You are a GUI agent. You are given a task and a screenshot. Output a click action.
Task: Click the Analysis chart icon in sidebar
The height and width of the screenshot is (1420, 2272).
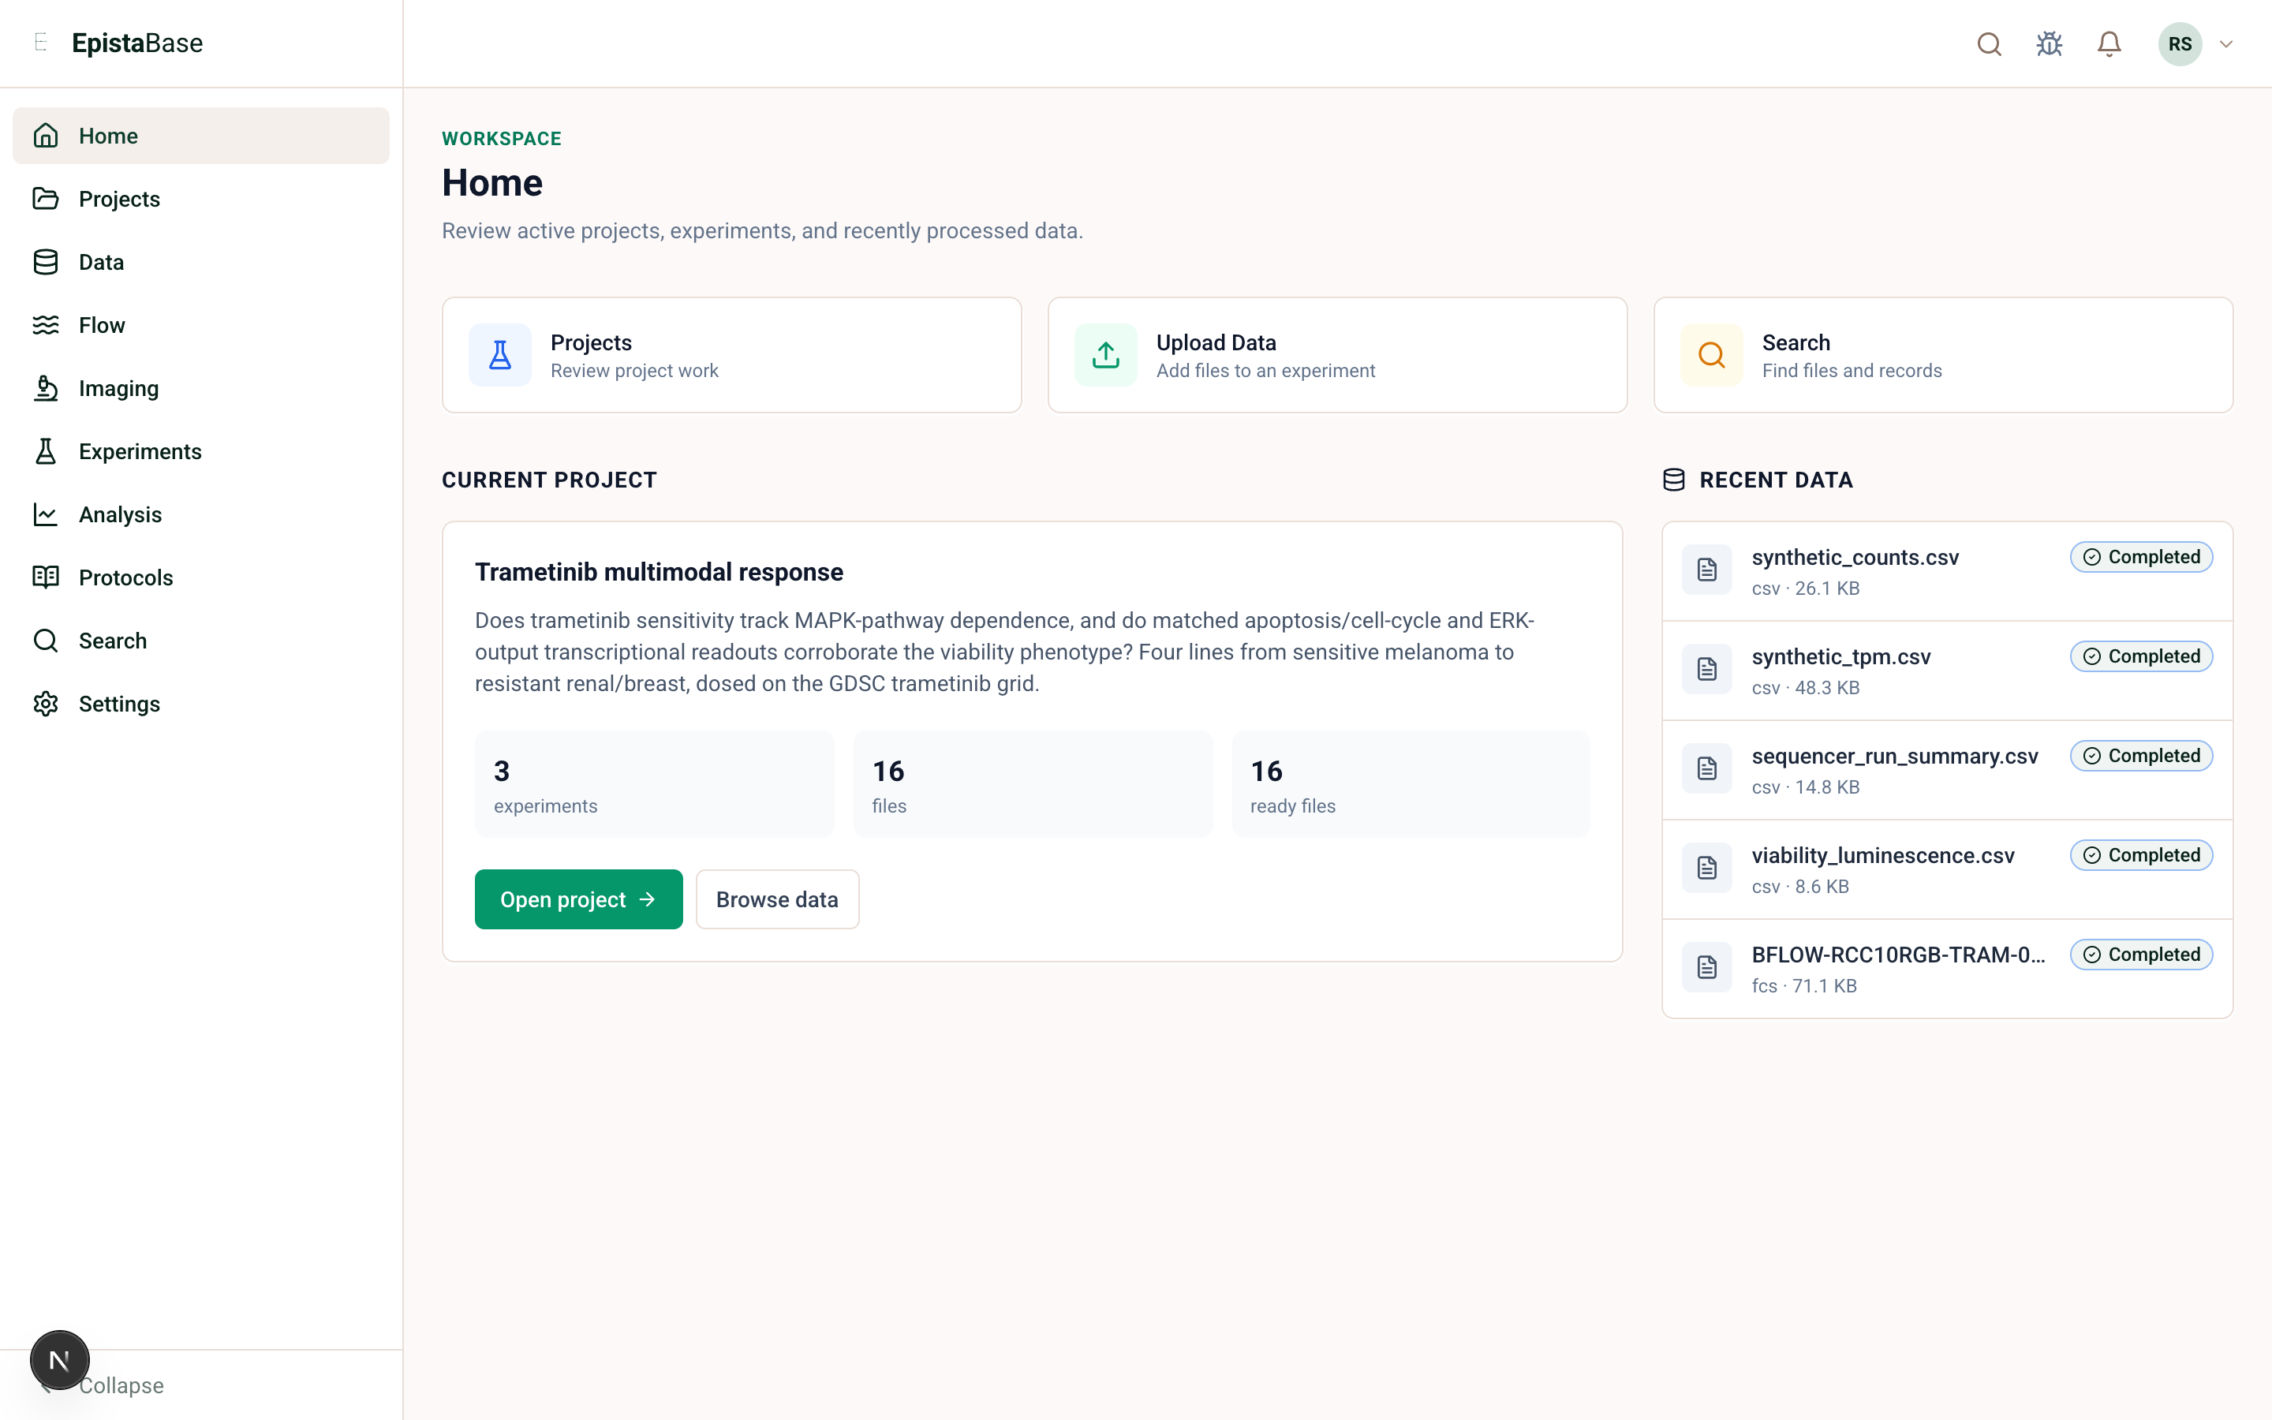click(45, 514)
